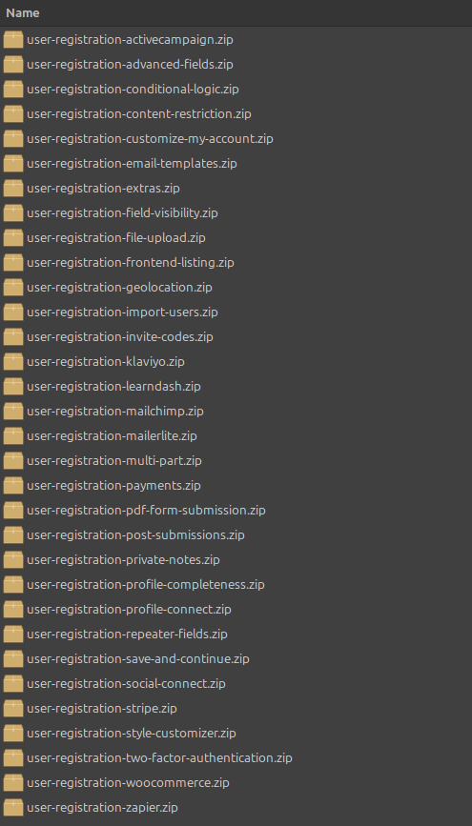Viewport: 472px width, 826px height.
Task: Click the archive icon for user-registration-frontend-listing.zip
Action: [x=13, y=262]
